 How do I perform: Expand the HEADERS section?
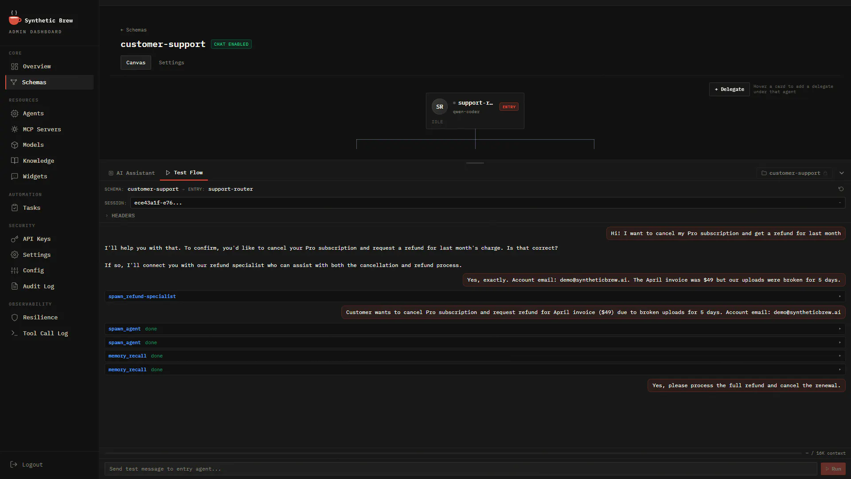[x=120, y=216]
